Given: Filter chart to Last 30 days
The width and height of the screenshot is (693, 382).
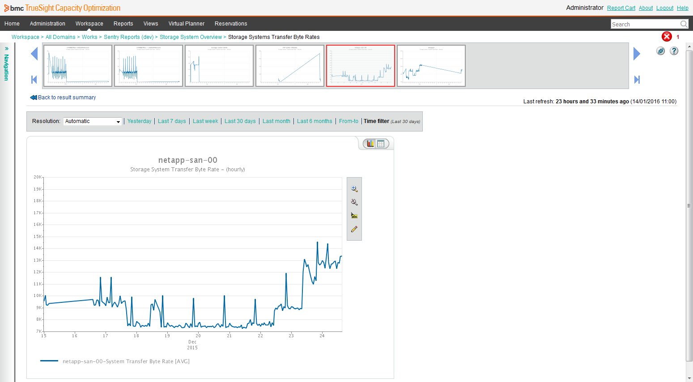Looking at the screenshot, I should 240,121.
